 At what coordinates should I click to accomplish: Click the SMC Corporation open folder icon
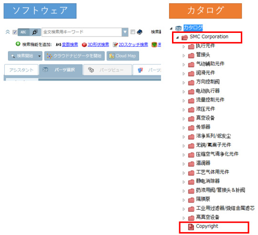[x=184, y=37]
